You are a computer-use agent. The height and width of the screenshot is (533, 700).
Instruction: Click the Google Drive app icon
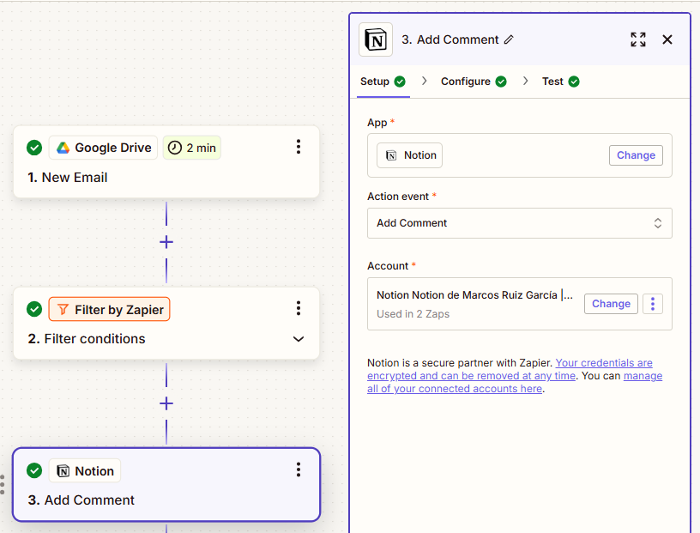click(63, 147)
